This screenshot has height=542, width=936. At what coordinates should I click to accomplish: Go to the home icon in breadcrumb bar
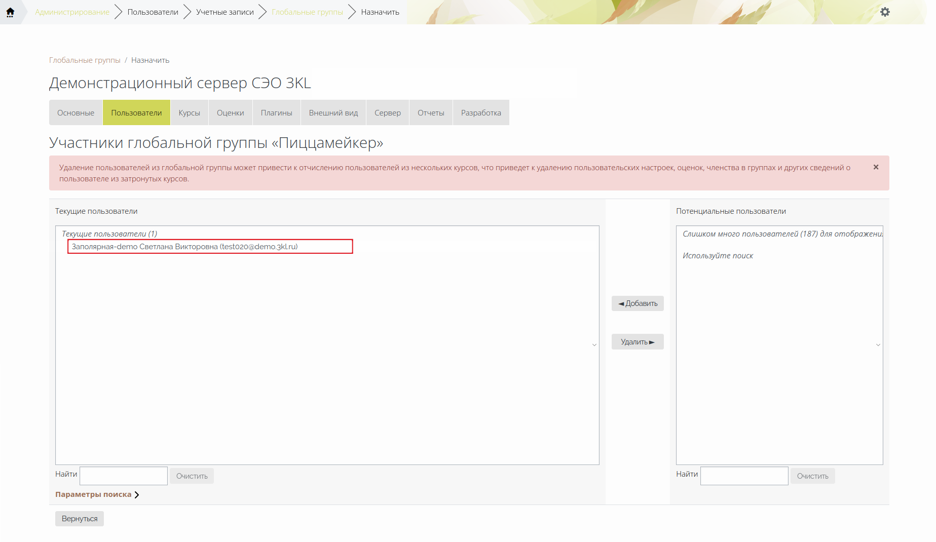pyautogui.click(x=10, y=12)
